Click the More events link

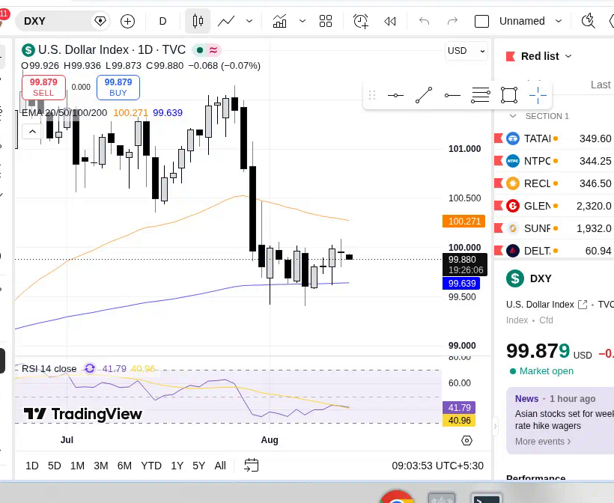point(543,442)
